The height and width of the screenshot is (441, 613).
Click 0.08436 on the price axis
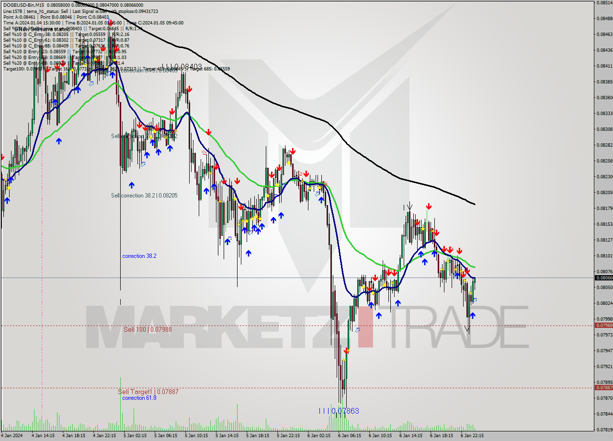click(x=604, y=50)
